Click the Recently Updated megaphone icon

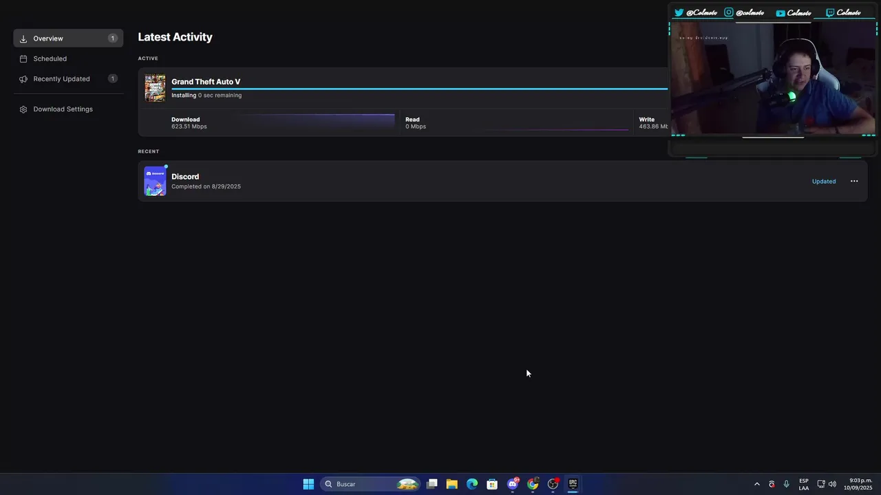pos(23,79)
